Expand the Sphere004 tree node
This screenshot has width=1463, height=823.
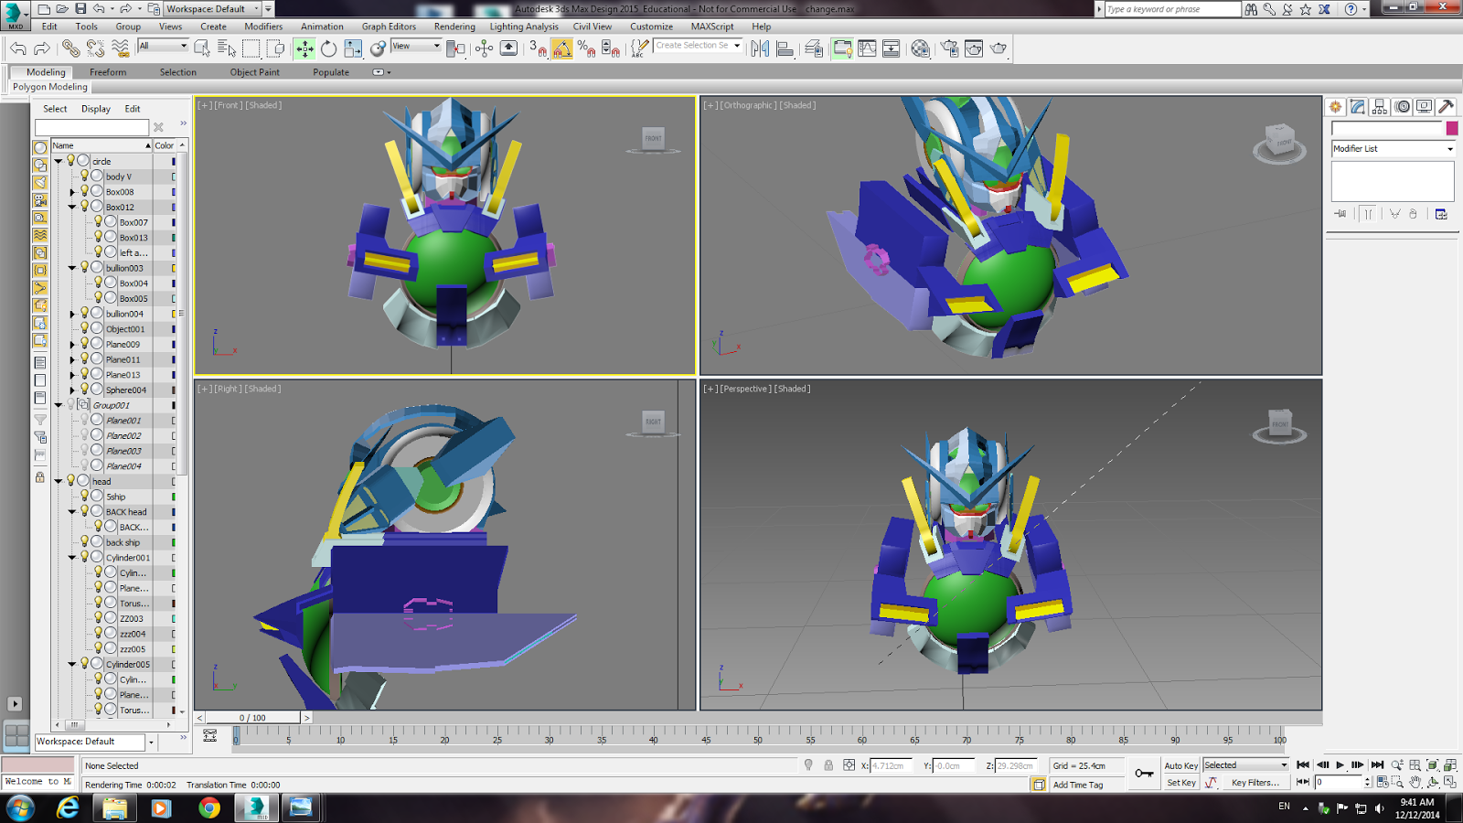(72, 390)
